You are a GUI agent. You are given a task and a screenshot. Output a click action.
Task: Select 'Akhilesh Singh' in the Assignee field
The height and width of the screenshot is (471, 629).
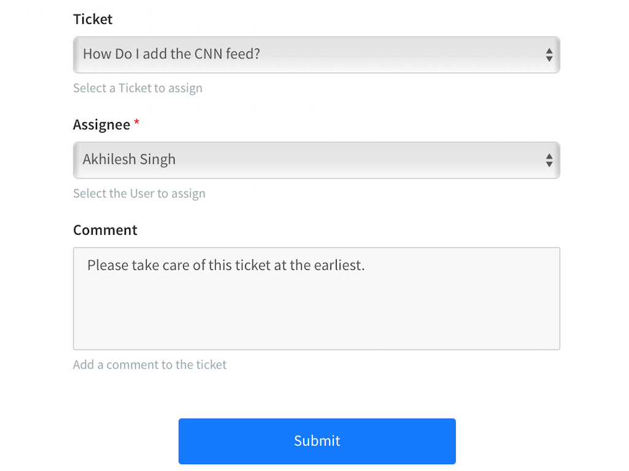coord(246,160)
